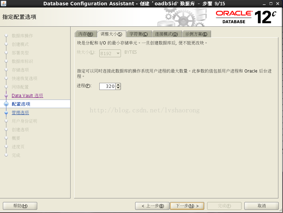Click the current-step bullet next to 配置选项

[x=6, y=104]
